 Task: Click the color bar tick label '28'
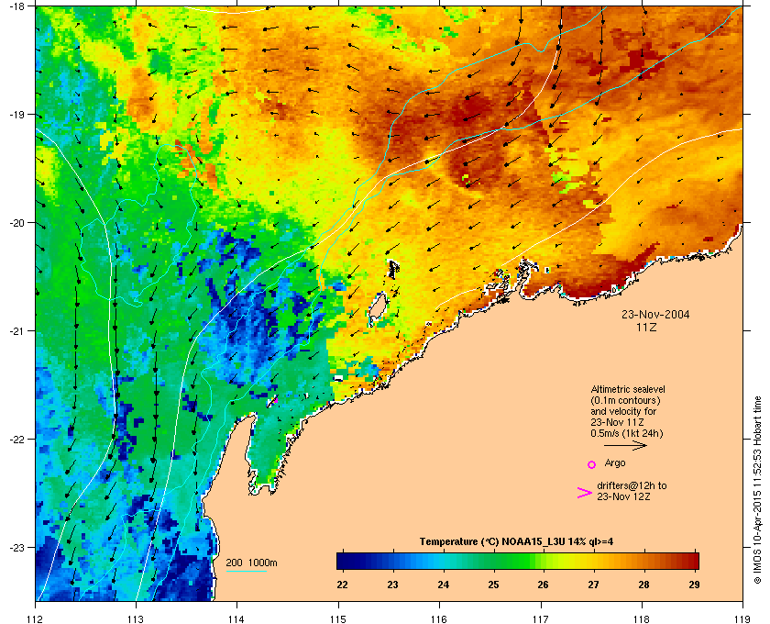click(643, 585)
